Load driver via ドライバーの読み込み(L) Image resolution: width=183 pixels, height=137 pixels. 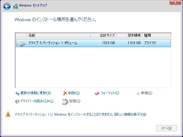click(37, 101)
